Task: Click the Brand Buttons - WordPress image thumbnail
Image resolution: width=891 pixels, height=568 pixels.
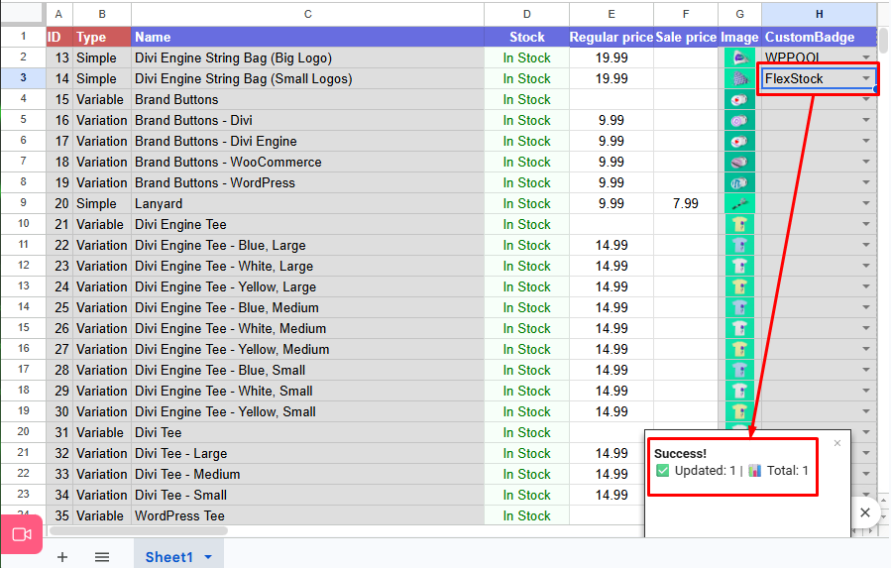Action: pyautogui.click(x=739, y=182)
